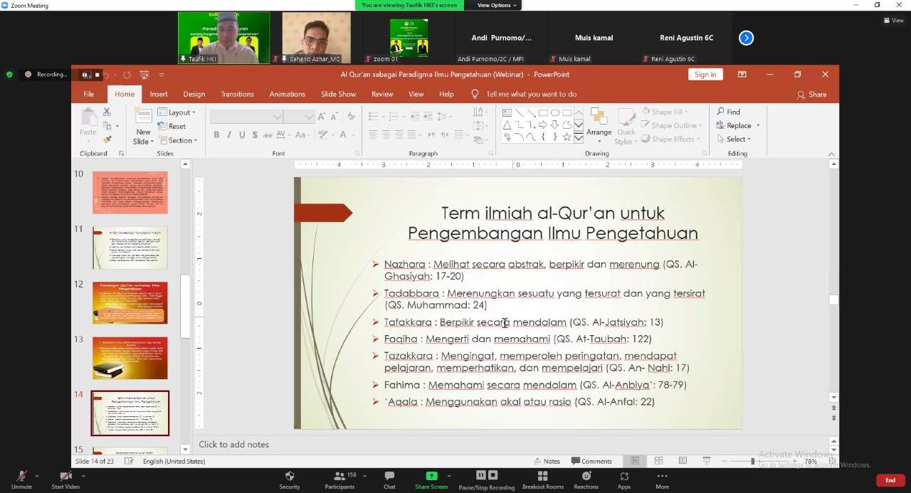Expand the shapes gallery More arrow

pyautogui.click(x=579, y=137)
